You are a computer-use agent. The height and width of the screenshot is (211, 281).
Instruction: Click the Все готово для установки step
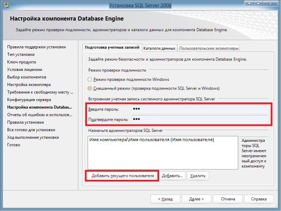31,130
